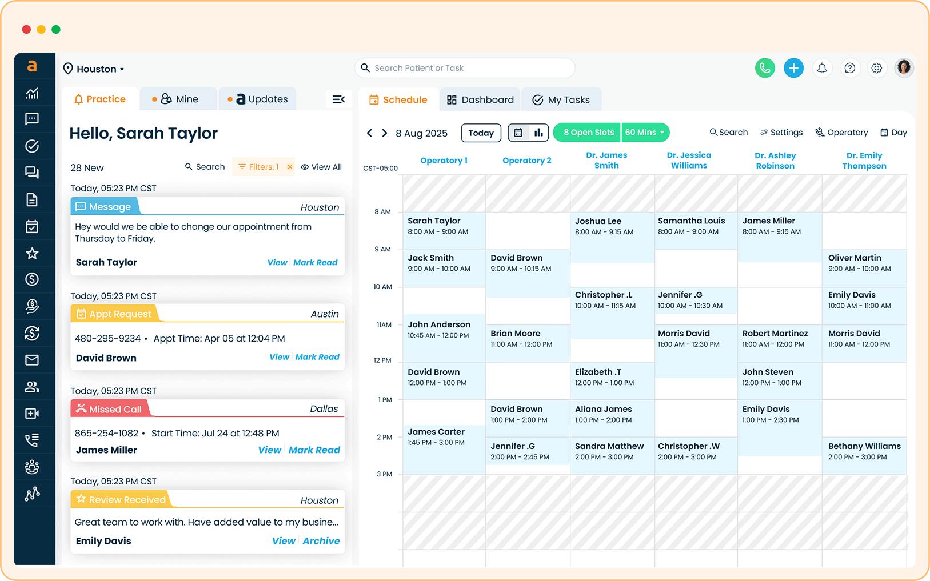This screenshot has height=581, width=930.
Task: Click the 8 Open Slots green pill
Action: tap(588, 133)
